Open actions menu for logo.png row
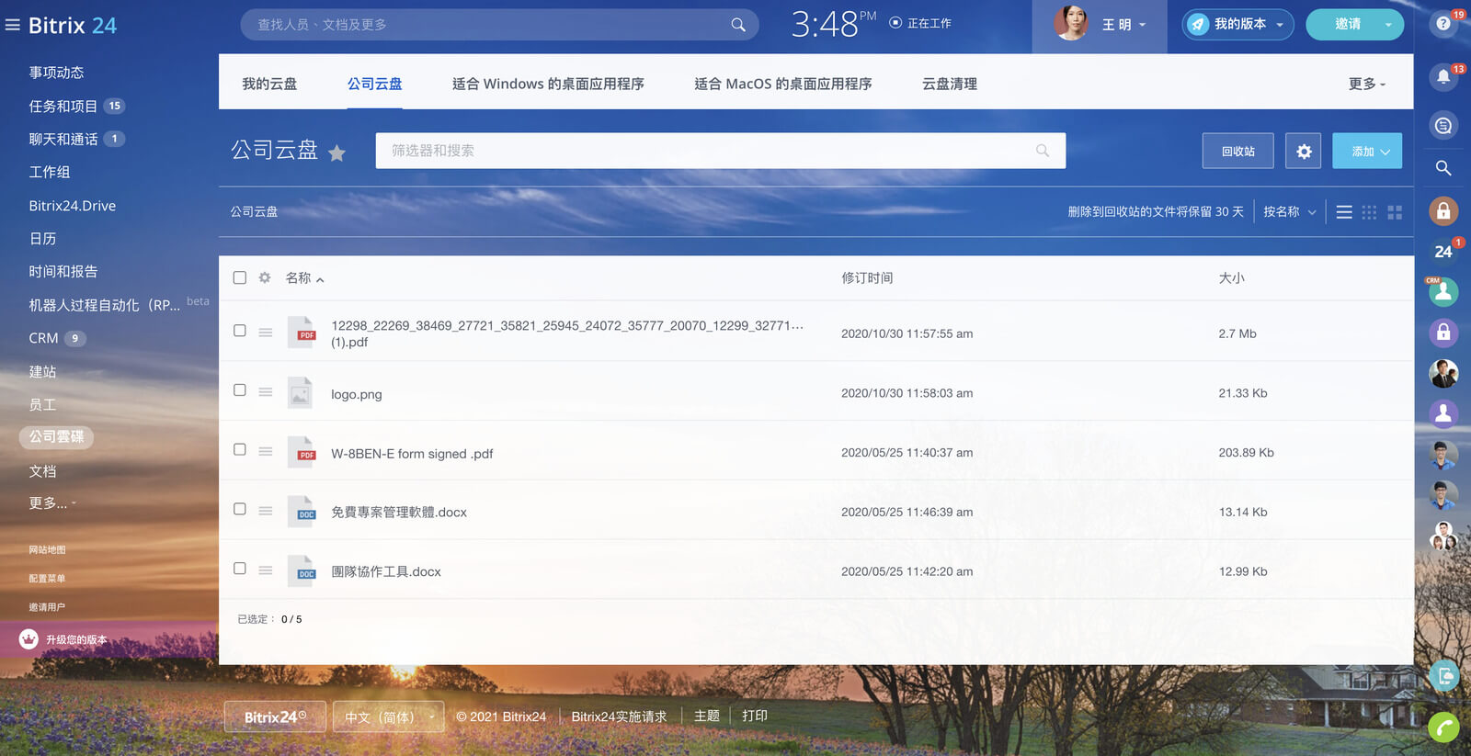This screenshot has height=756, width=1471. coord(266,392)
